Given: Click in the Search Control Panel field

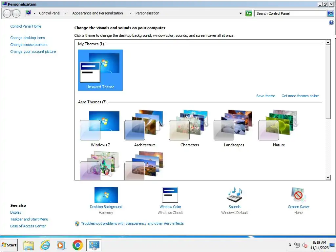Looking at the screenshot, I should pyautogui.click(x=290, y=13).
